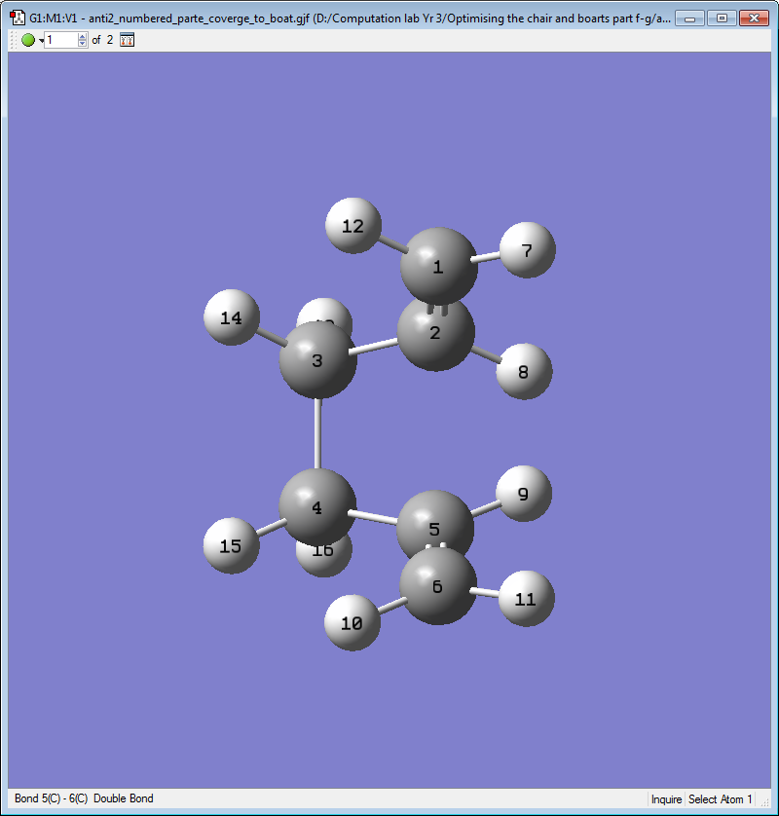Screen dimensions: 779x816
Task: Click the bond between atoms 3 and 4
Action: pyautogui.click(x=317, y=433)
